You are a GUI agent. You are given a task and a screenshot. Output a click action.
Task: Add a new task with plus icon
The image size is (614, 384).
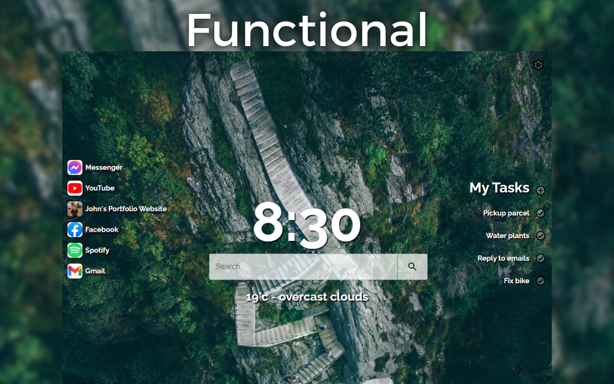(541, 191)
